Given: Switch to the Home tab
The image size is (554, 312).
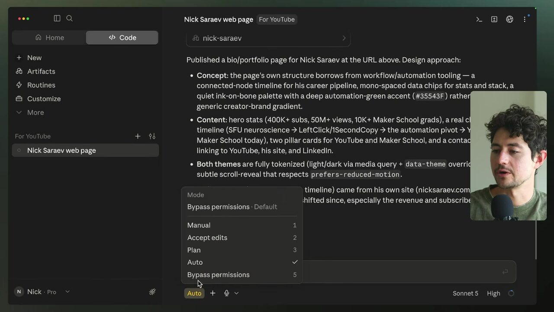Looking at the screenshot, I should (49, 38).
